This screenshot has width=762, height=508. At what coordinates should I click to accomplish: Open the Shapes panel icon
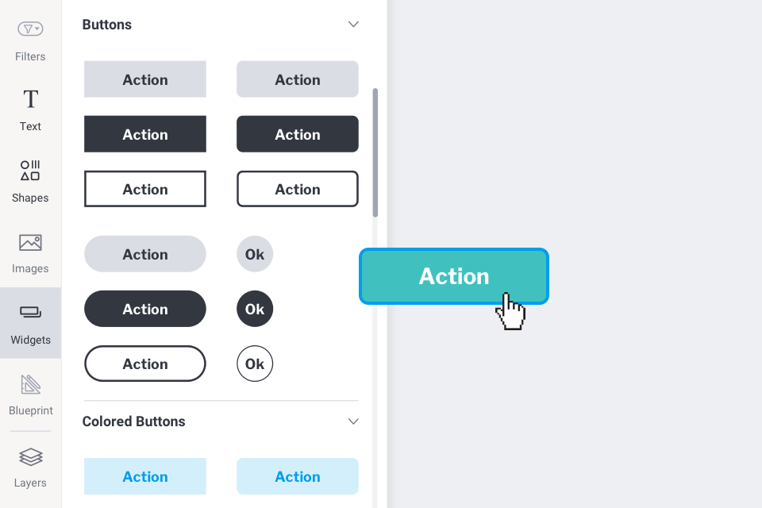pos(30,171)
